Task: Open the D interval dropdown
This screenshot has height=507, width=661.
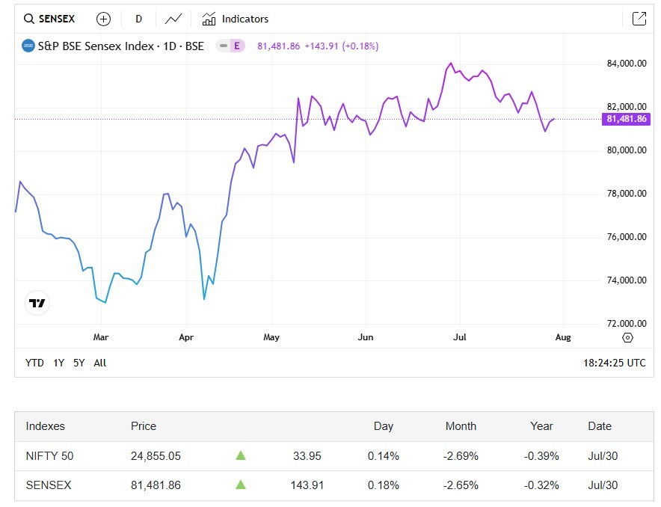Action: (x=138, y=19)
